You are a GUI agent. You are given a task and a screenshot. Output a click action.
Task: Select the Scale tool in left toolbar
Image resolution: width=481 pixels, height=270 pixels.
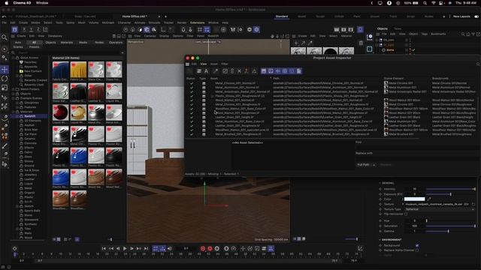click(x=5, y=88)
